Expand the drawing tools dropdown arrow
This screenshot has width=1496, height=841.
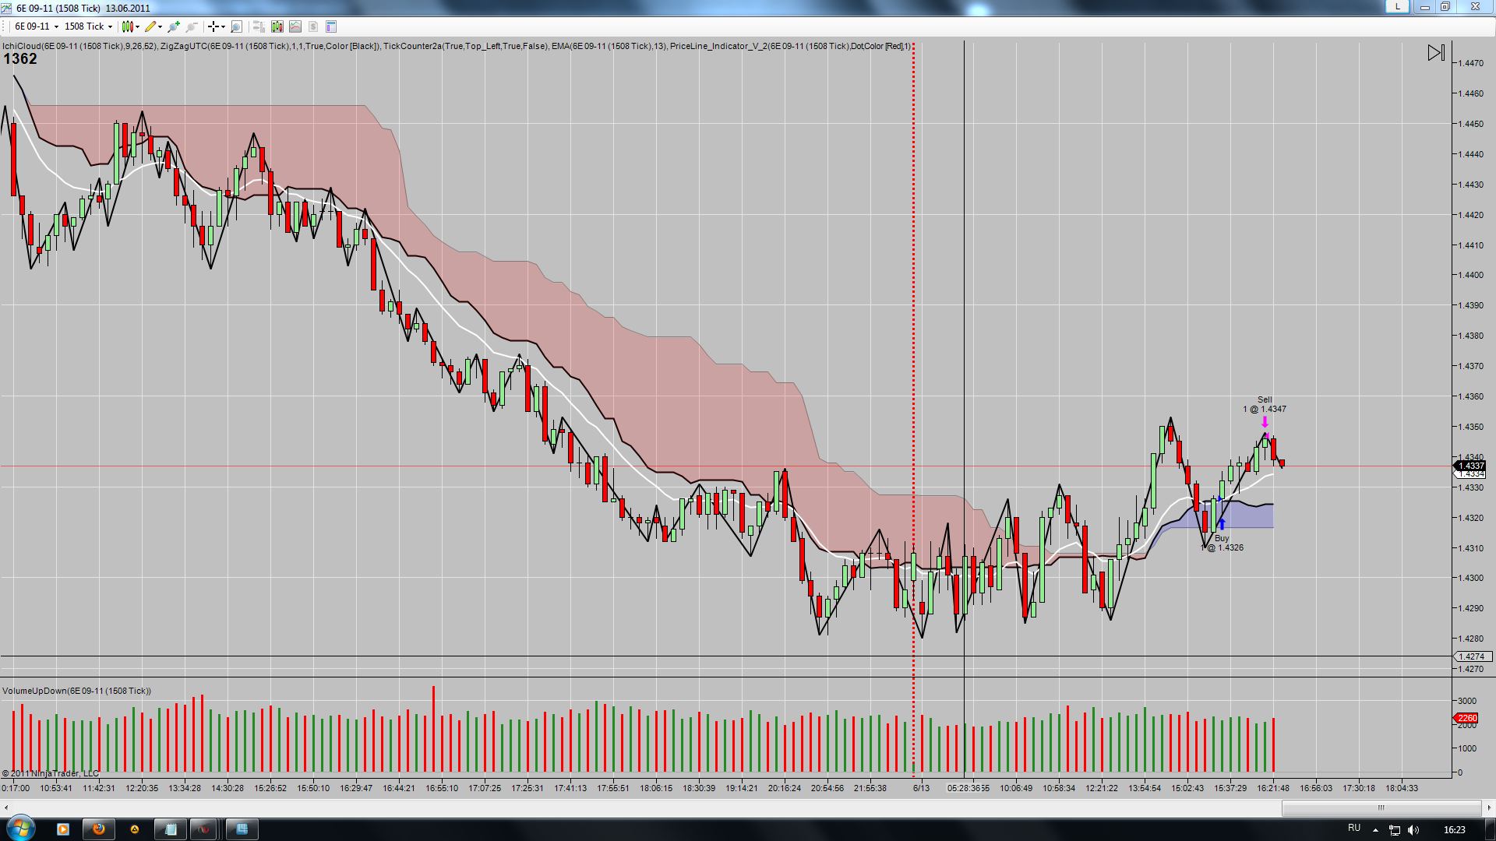click(160, 26)
